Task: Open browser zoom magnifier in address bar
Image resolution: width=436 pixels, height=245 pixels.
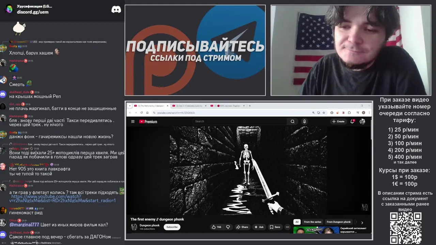Action: click(313, 113)
